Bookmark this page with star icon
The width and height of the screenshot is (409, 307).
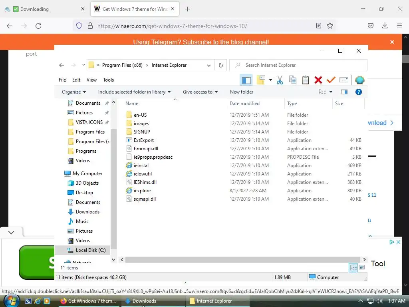coord(330,26)
